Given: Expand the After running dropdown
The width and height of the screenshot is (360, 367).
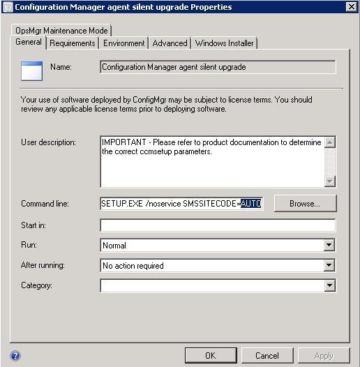Looking at the screenshot, I should pos(329,265).
